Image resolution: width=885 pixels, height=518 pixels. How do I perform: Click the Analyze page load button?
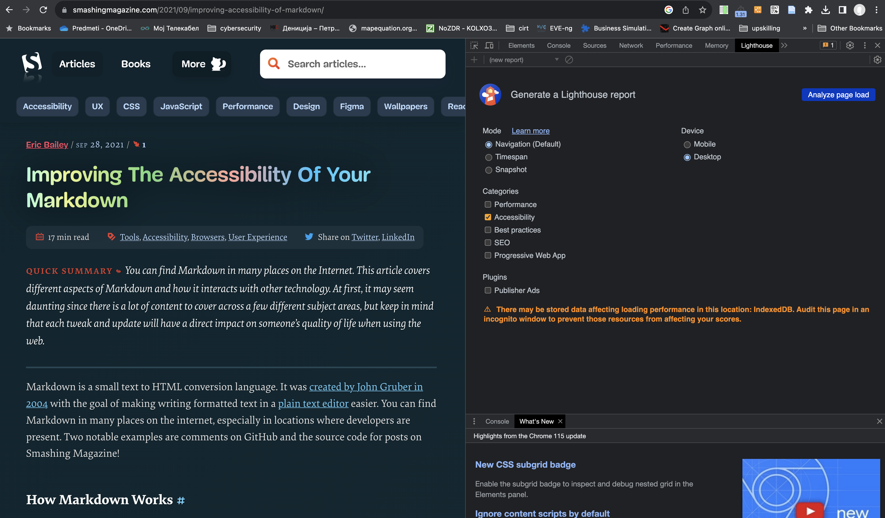tap(838, 94)
